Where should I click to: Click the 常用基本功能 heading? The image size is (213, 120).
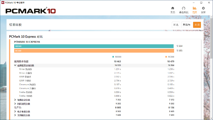(x=21, y=61)
